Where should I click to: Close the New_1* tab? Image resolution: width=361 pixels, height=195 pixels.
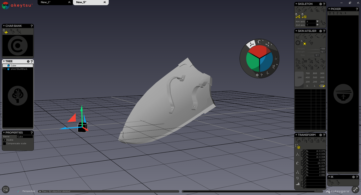coord(69,2)
